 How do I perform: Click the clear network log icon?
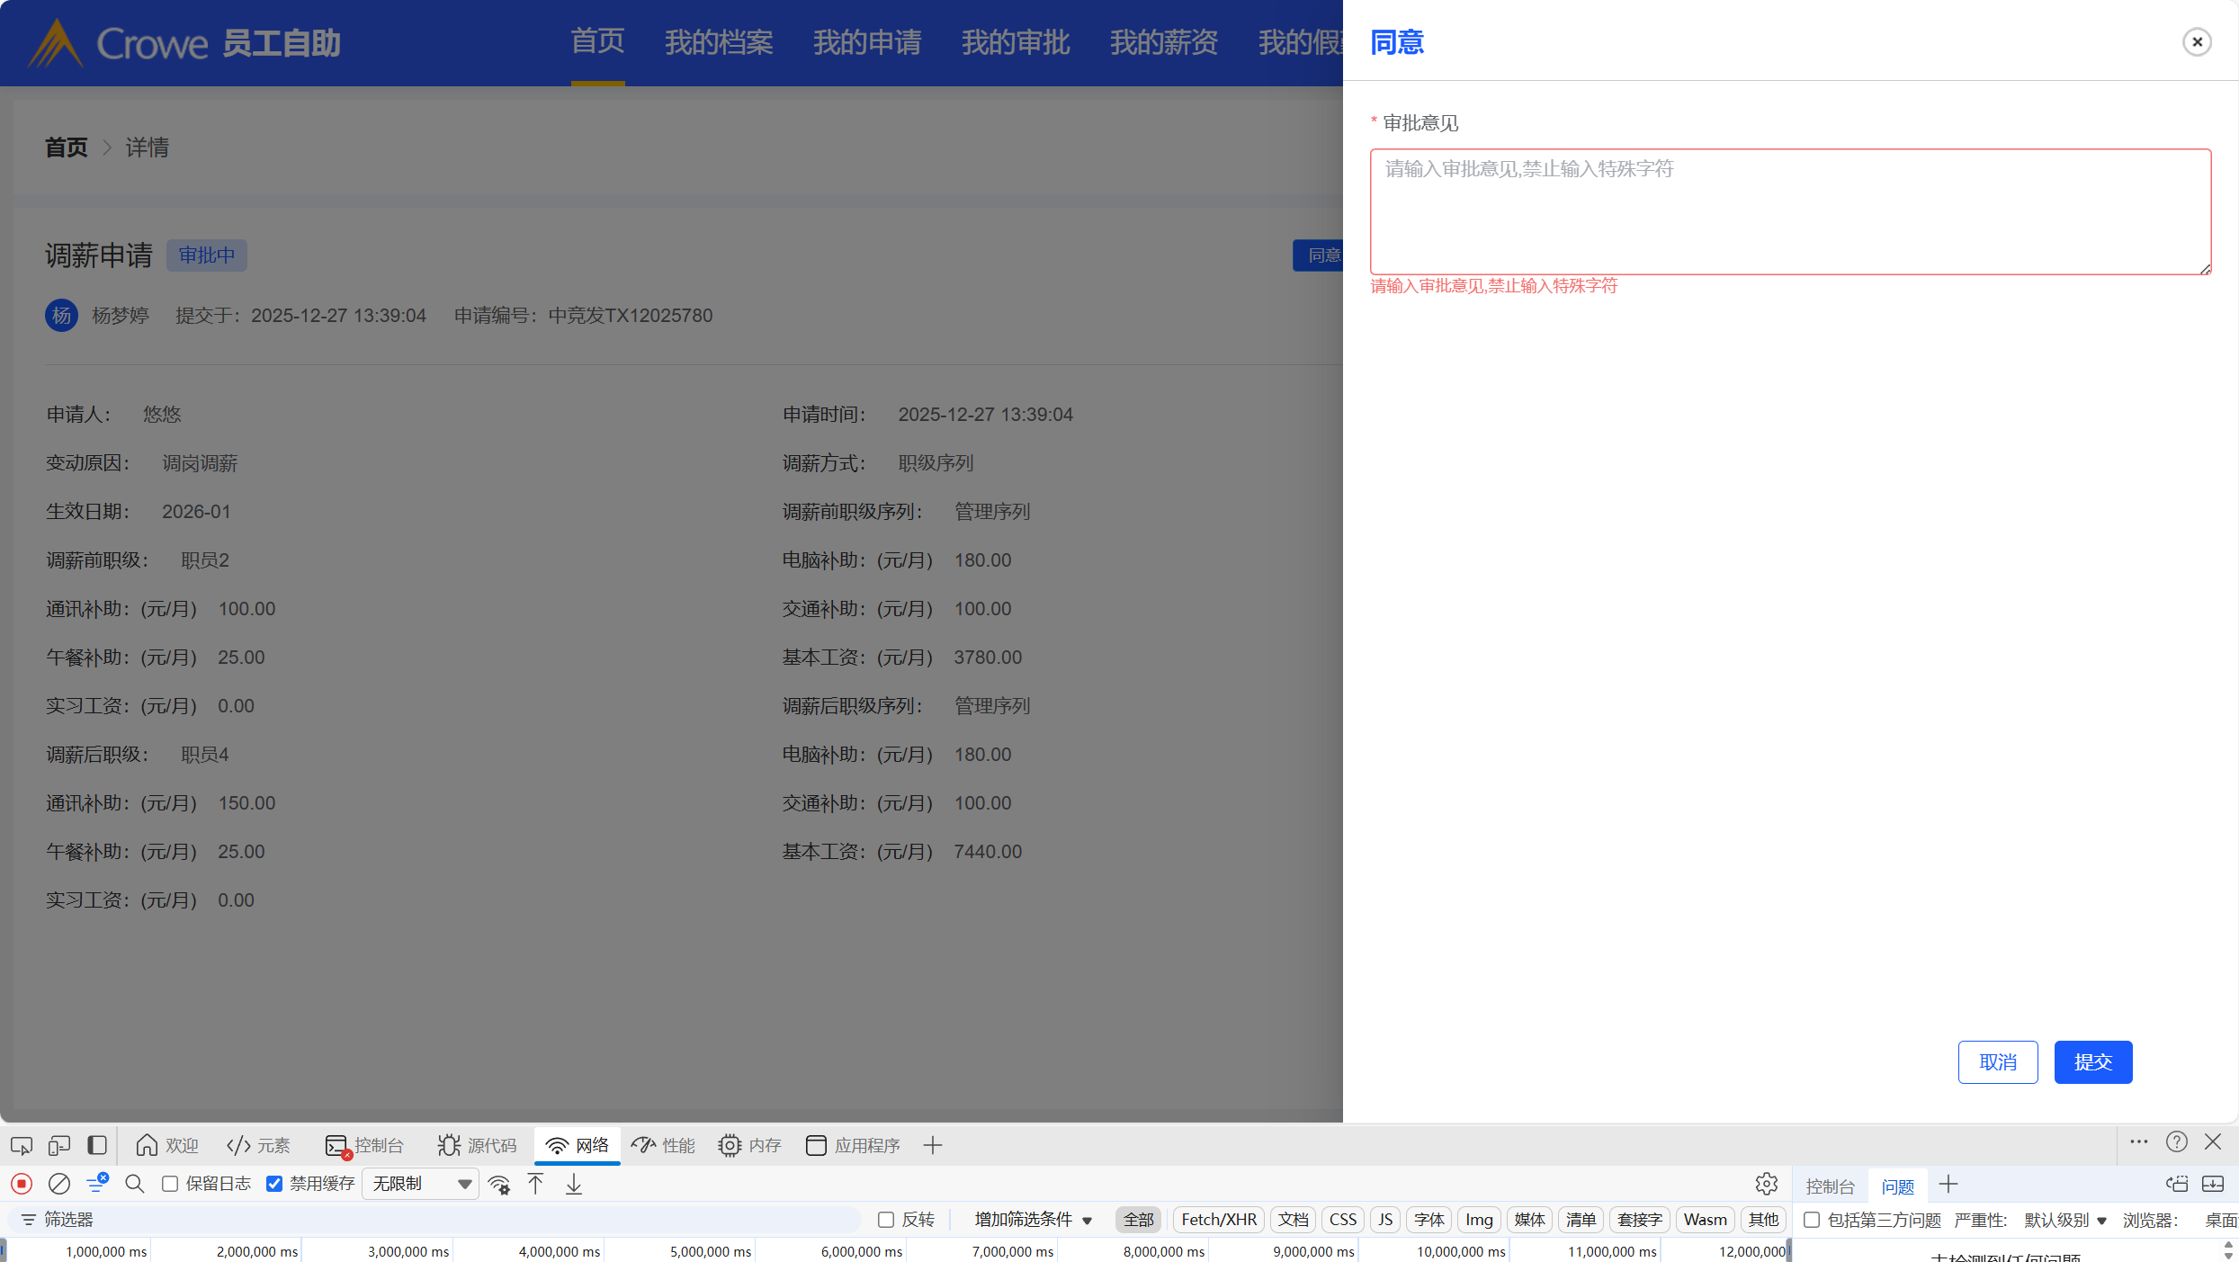click(59, 1184)
